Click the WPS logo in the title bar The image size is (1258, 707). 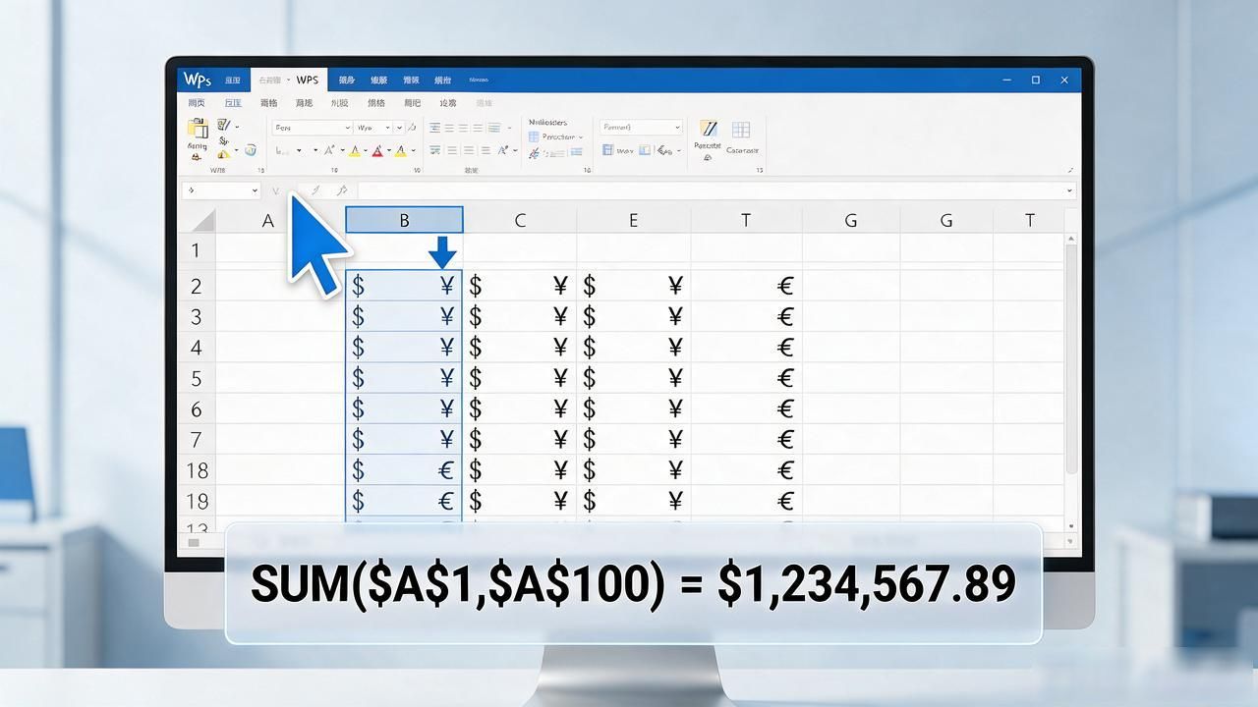(198, 80)
